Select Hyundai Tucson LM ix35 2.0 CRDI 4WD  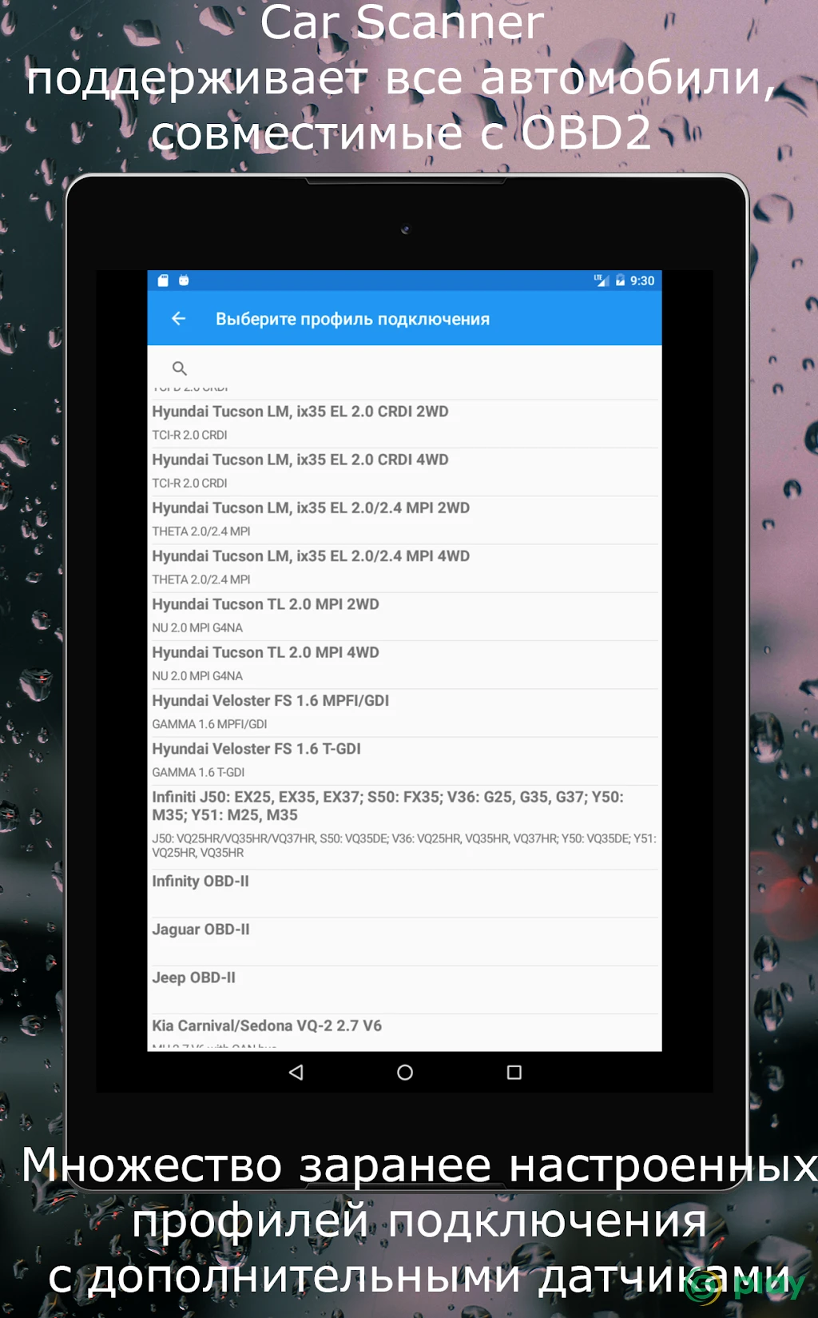click(x=404, y=472)
